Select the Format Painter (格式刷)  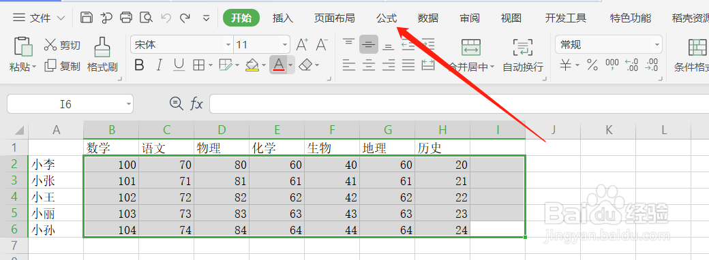[x=102, y=55]
